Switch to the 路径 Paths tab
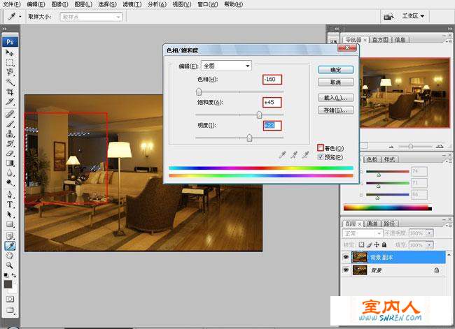Screen dimensions: 455x329 point(389,224)
